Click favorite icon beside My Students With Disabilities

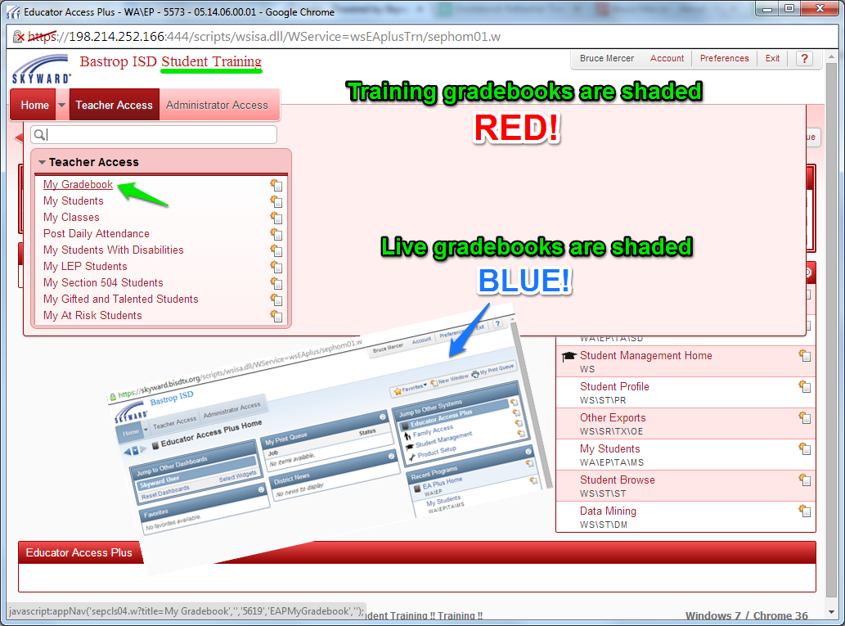pyautogui.click(x=276, y=250)
